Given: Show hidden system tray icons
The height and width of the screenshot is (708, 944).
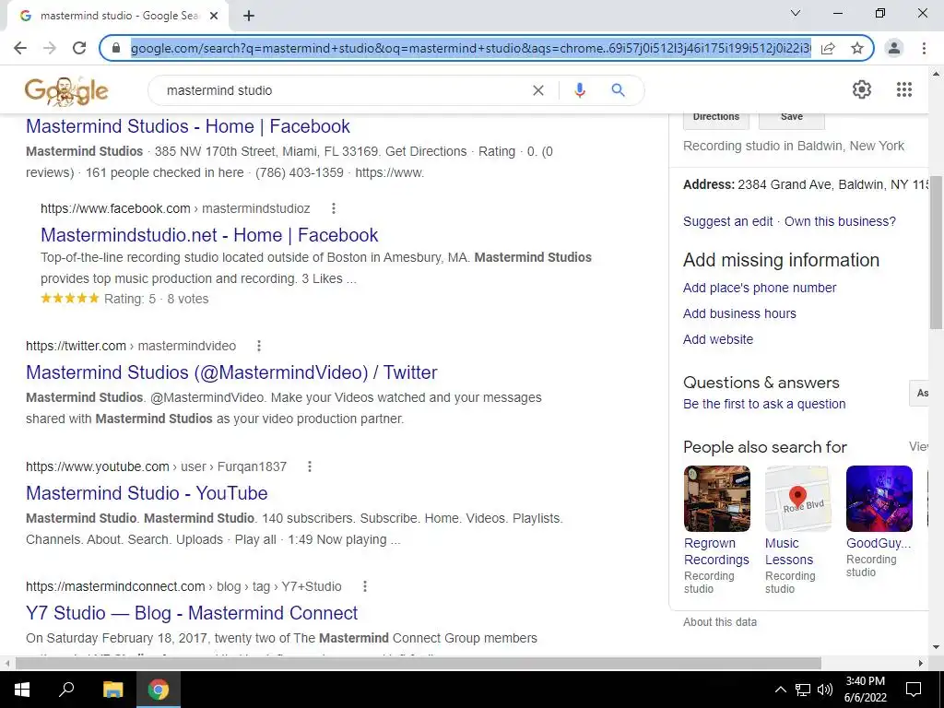Looking at the screenshot, I should click(x=780, y=690).
